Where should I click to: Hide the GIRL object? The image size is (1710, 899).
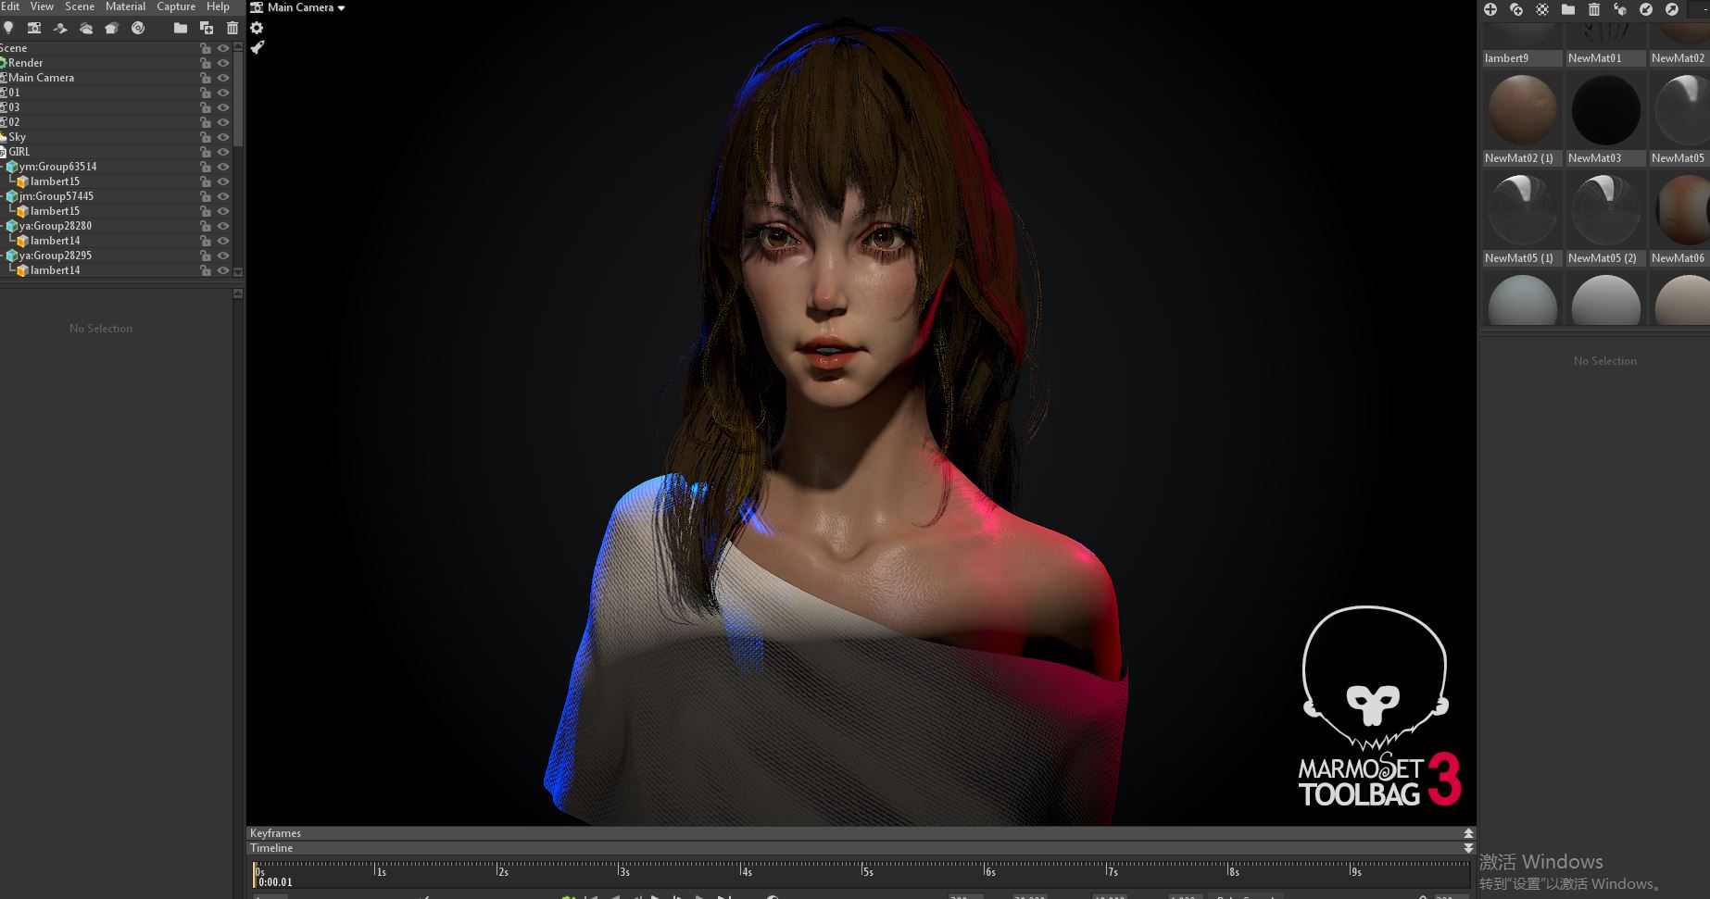pos(222,152)
